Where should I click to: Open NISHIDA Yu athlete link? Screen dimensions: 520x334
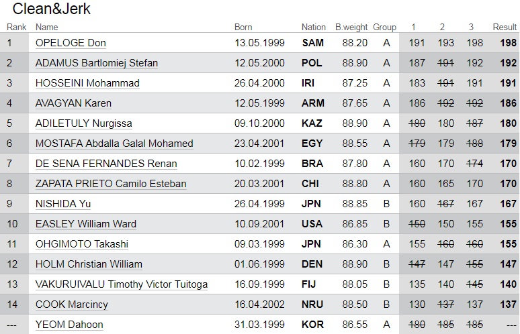pyautogui.click(x=63, y=204)
